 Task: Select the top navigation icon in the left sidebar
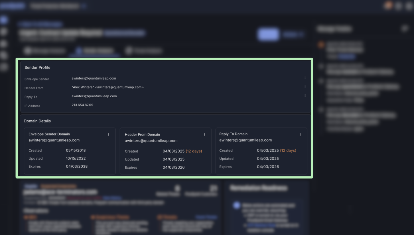4,19
